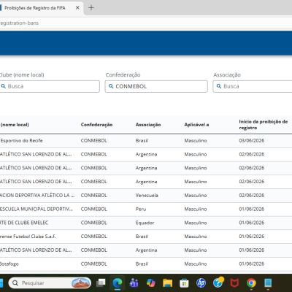Screen dimensions: 292x292
Task: Open the HP app icon
Action: click(x=201, y=283)
